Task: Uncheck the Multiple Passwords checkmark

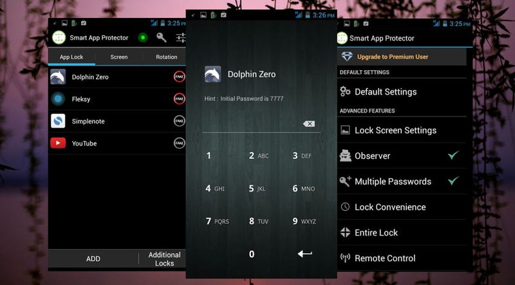Action: coord(453,180)
